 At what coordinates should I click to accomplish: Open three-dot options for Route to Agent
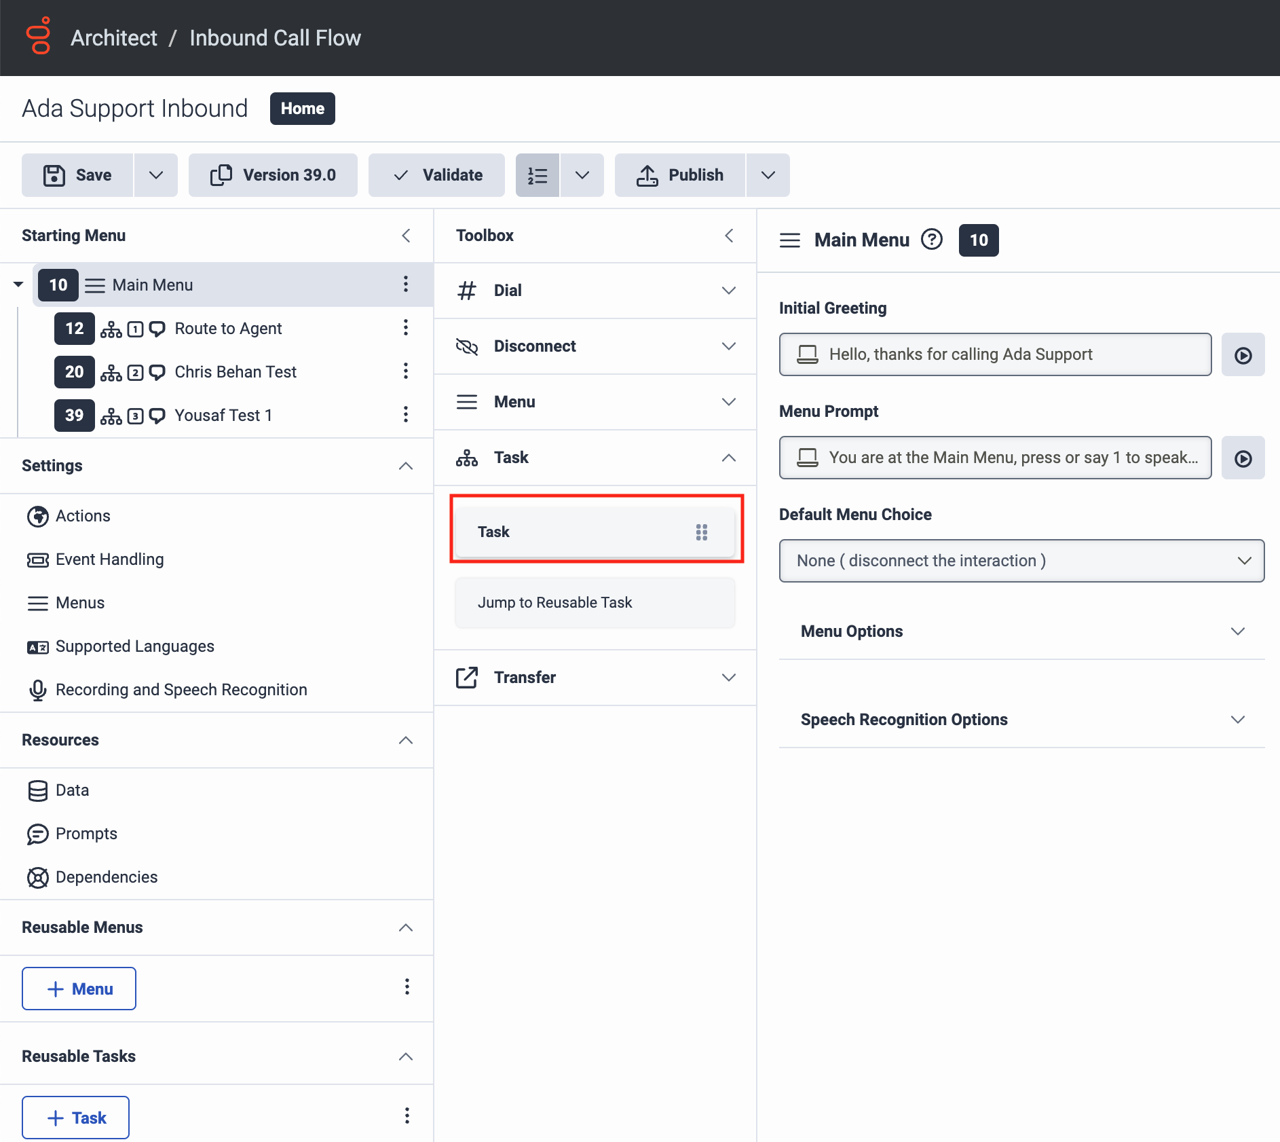(x=405, y=328)
